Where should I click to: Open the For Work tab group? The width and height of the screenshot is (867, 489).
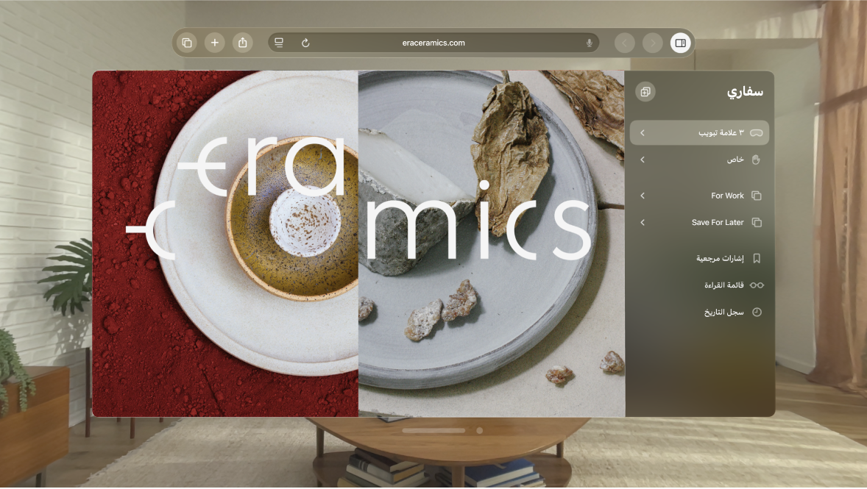click(699, 196)
